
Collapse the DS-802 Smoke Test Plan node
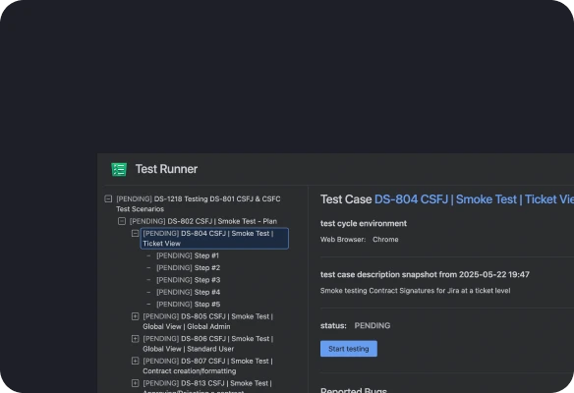122,221
